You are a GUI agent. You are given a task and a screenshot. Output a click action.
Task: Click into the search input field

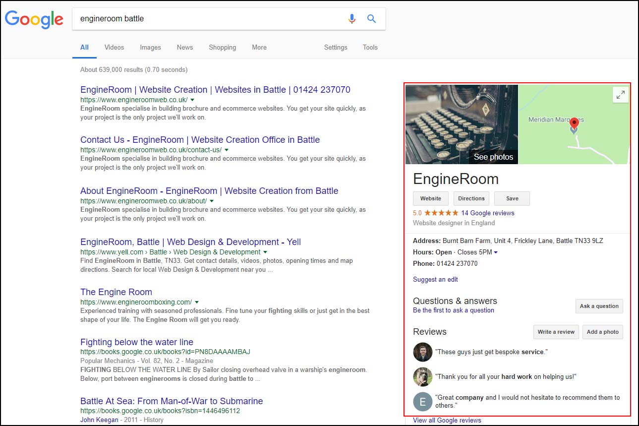coord(208,19)
